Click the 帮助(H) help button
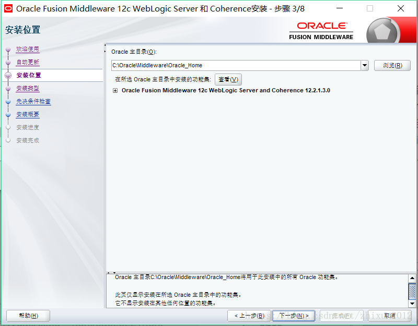418x326 pixels. click(28, 316)
